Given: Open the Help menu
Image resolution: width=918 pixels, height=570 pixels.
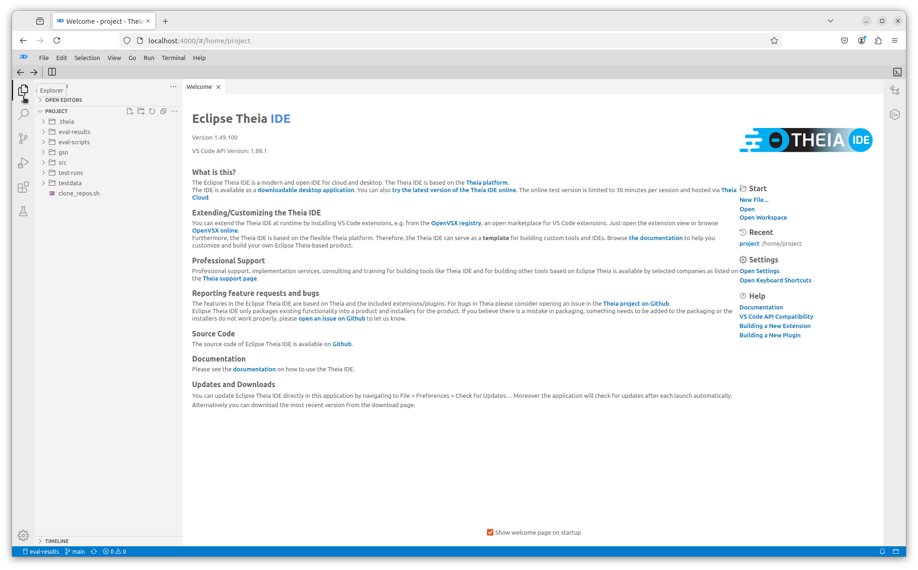Looking at the screenshot, I should tap(199, 58).
